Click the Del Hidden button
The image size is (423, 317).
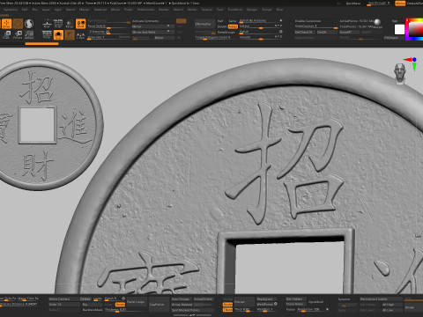pos(296,299)
